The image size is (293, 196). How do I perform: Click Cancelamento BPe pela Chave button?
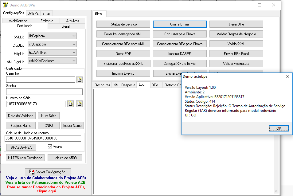(x=180, y=44)
